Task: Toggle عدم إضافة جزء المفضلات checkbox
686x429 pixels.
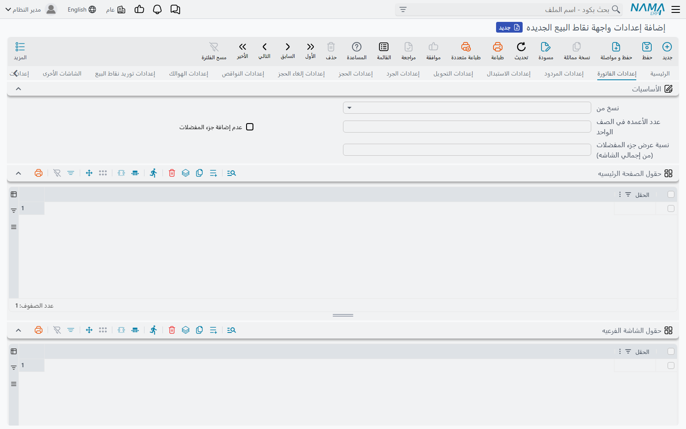Action: (x=250, y=127)
